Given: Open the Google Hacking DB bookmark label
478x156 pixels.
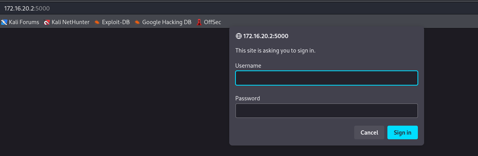Looking at the screenshot, I should click(167, 22).
